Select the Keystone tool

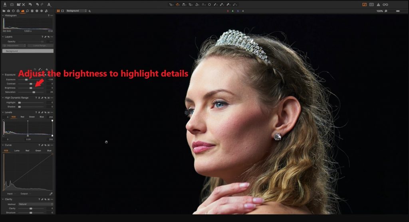[203, 5]
